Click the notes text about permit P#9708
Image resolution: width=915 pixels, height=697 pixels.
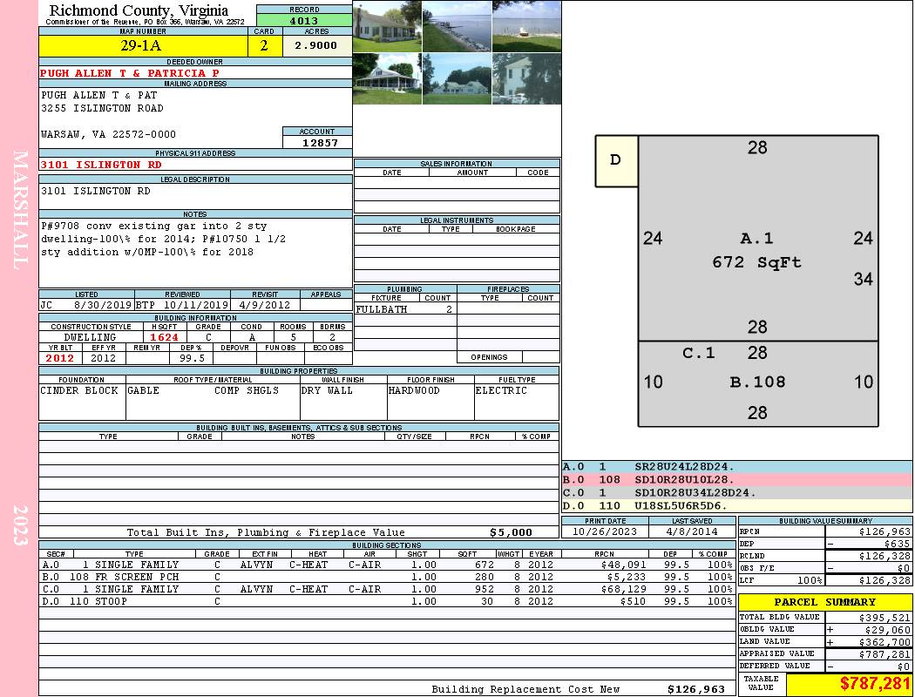click(x=166, y=239)
